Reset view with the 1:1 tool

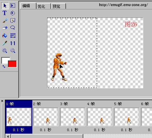(13, 43)
